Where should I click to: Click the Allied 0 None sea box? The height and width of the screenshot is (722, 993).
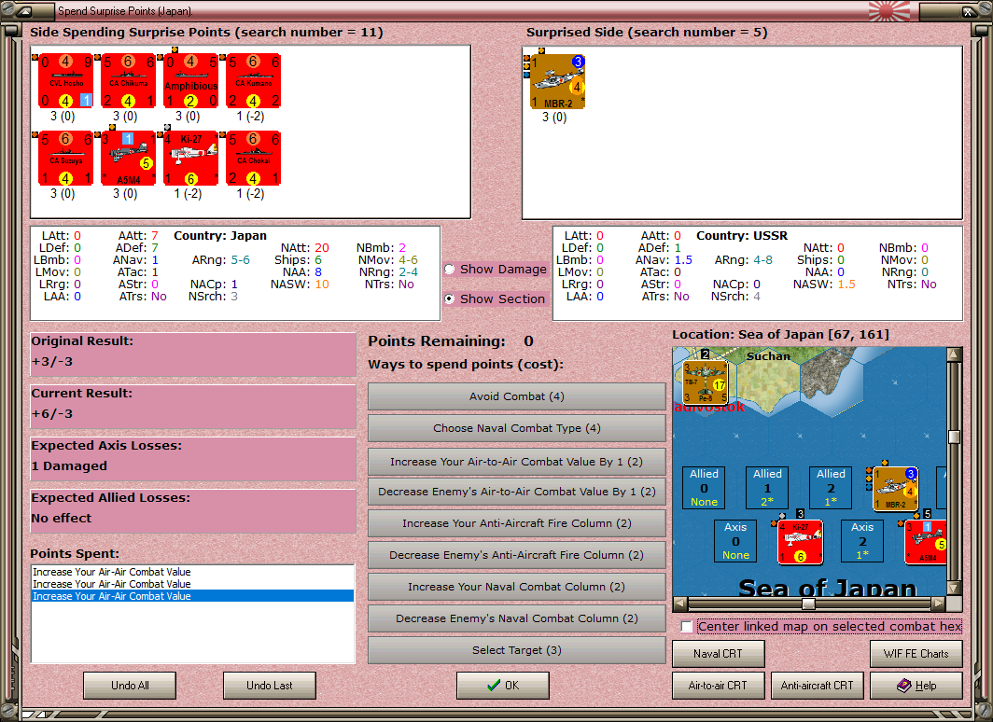tap(705, 488)
